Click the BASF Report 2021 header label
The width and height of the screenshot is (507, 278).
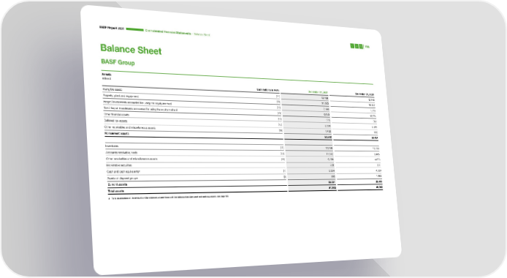(112, 28)
